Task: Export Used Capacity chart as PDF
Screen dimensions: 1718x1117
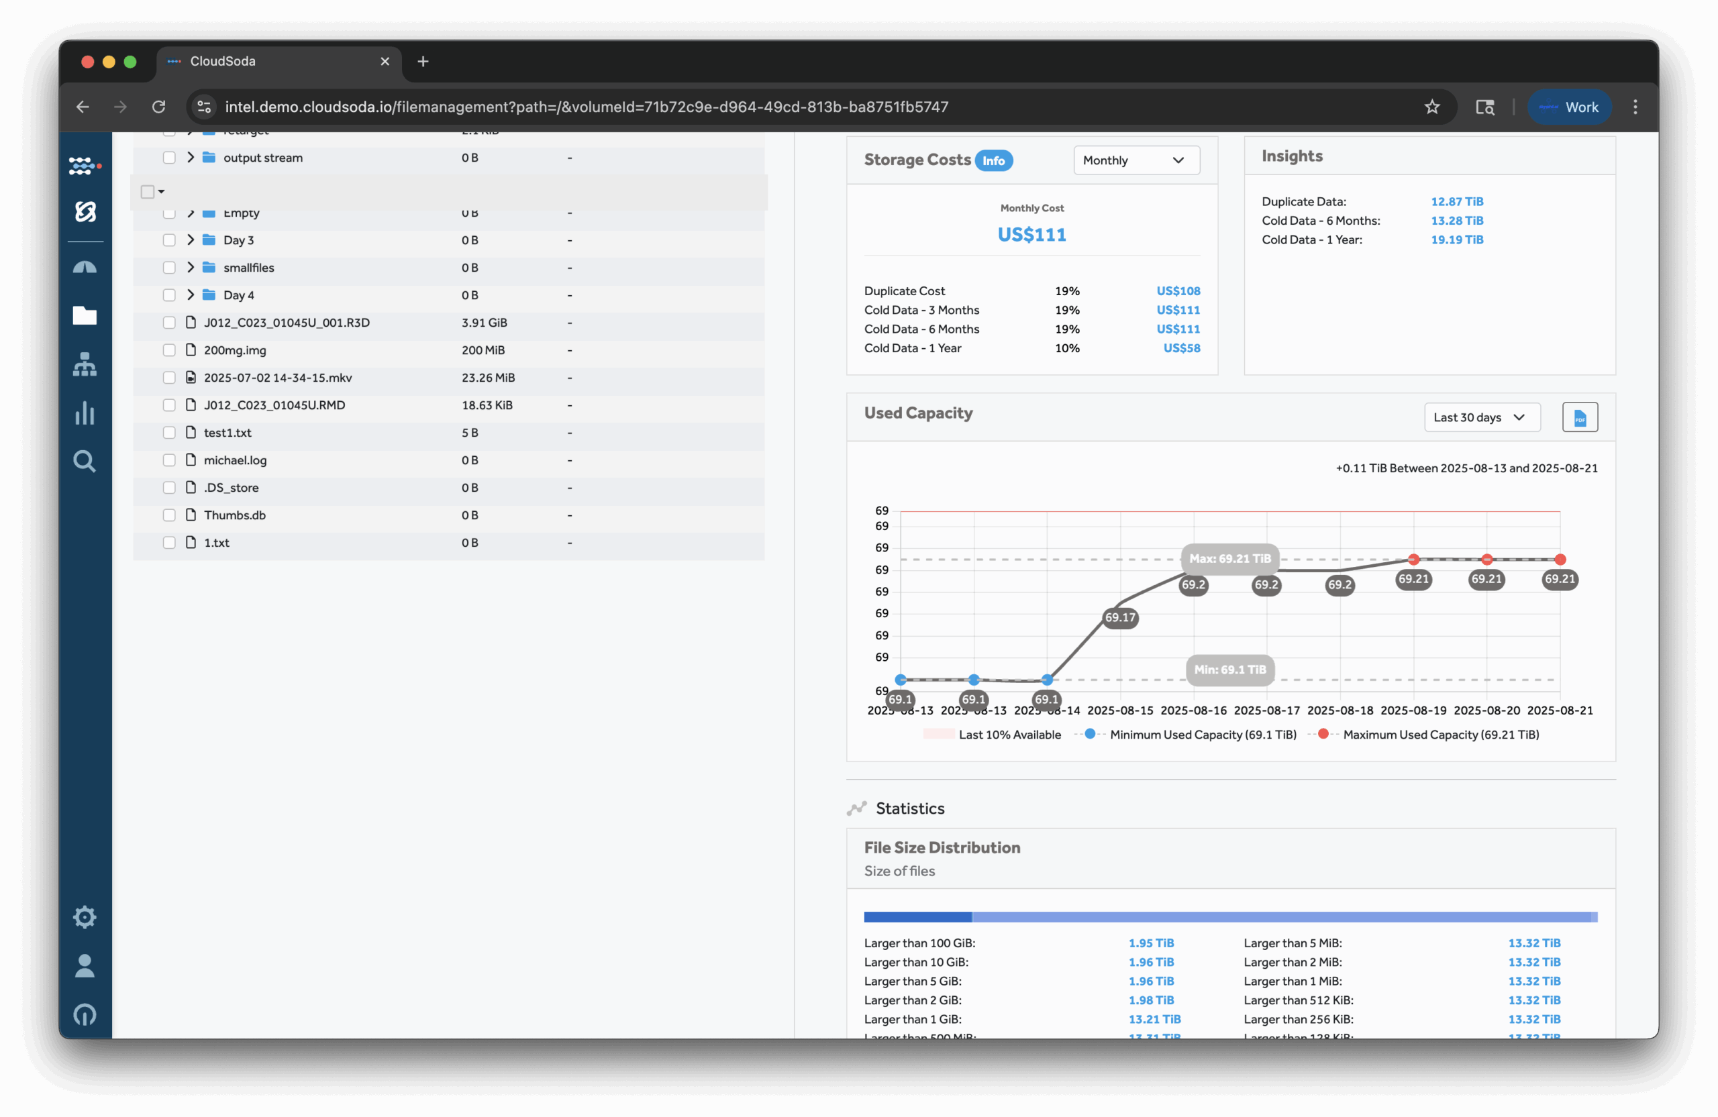Action: [1579, 417]
